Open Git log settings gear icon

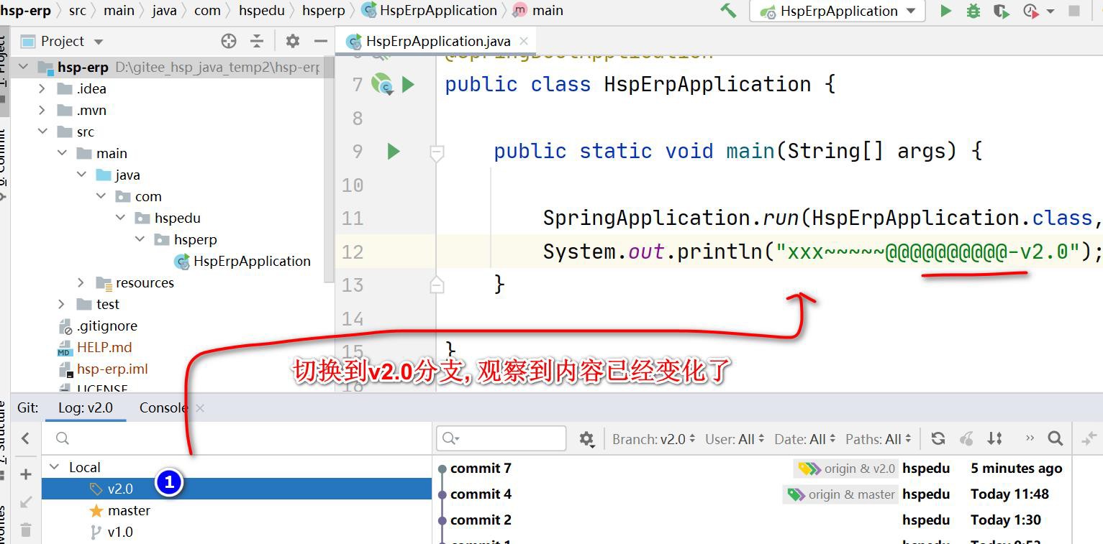point(586,438)
